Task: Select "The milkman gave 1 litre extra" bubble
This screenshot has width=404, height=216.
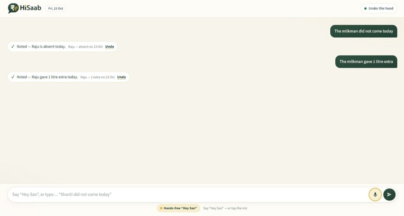Action: [366, 61]
